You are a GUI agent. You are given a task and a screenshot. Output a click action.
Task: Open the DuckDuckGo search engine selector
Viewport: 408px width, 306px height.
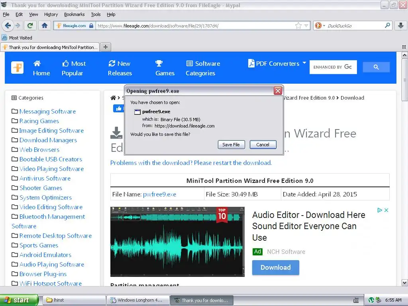[x=320, y=25]
